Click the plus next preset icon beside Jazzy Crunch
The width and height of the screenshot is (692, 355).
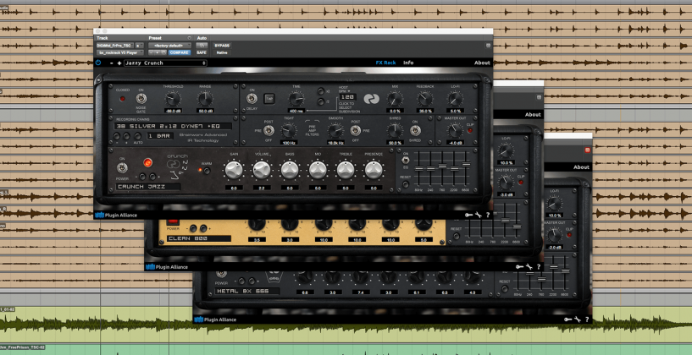pos(119,63)
